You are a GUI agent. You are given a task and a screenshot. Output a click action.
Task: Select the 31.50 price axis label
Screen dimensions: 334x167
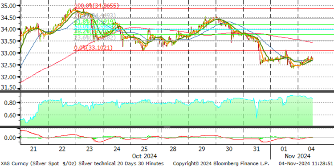pos(8,87)
